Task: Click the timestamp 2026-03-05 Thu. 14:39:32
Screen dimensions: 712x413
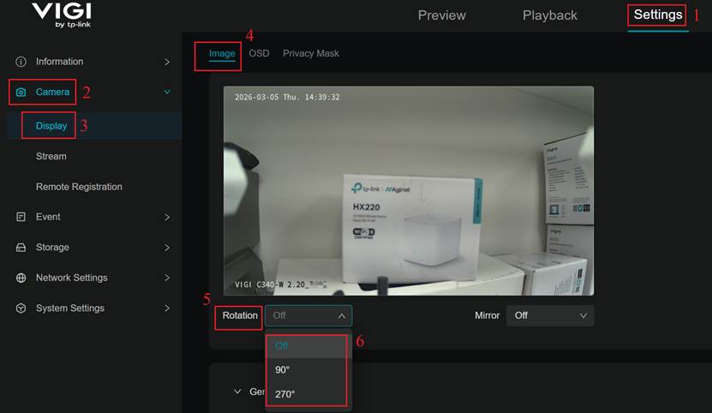Action: (287, 97)
